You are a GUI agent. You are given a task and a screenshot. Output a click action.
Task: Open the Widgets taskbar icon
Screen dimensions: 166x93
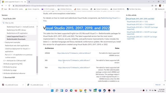62,90
